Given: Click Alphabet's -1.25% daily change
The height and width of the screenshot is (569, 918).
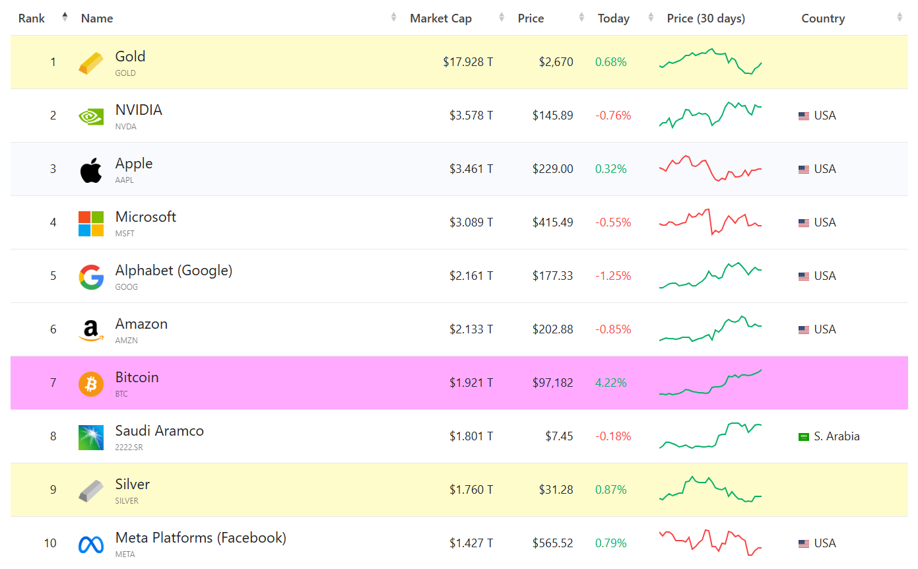Looking at the screenshot, I should [x=613, y=277].
